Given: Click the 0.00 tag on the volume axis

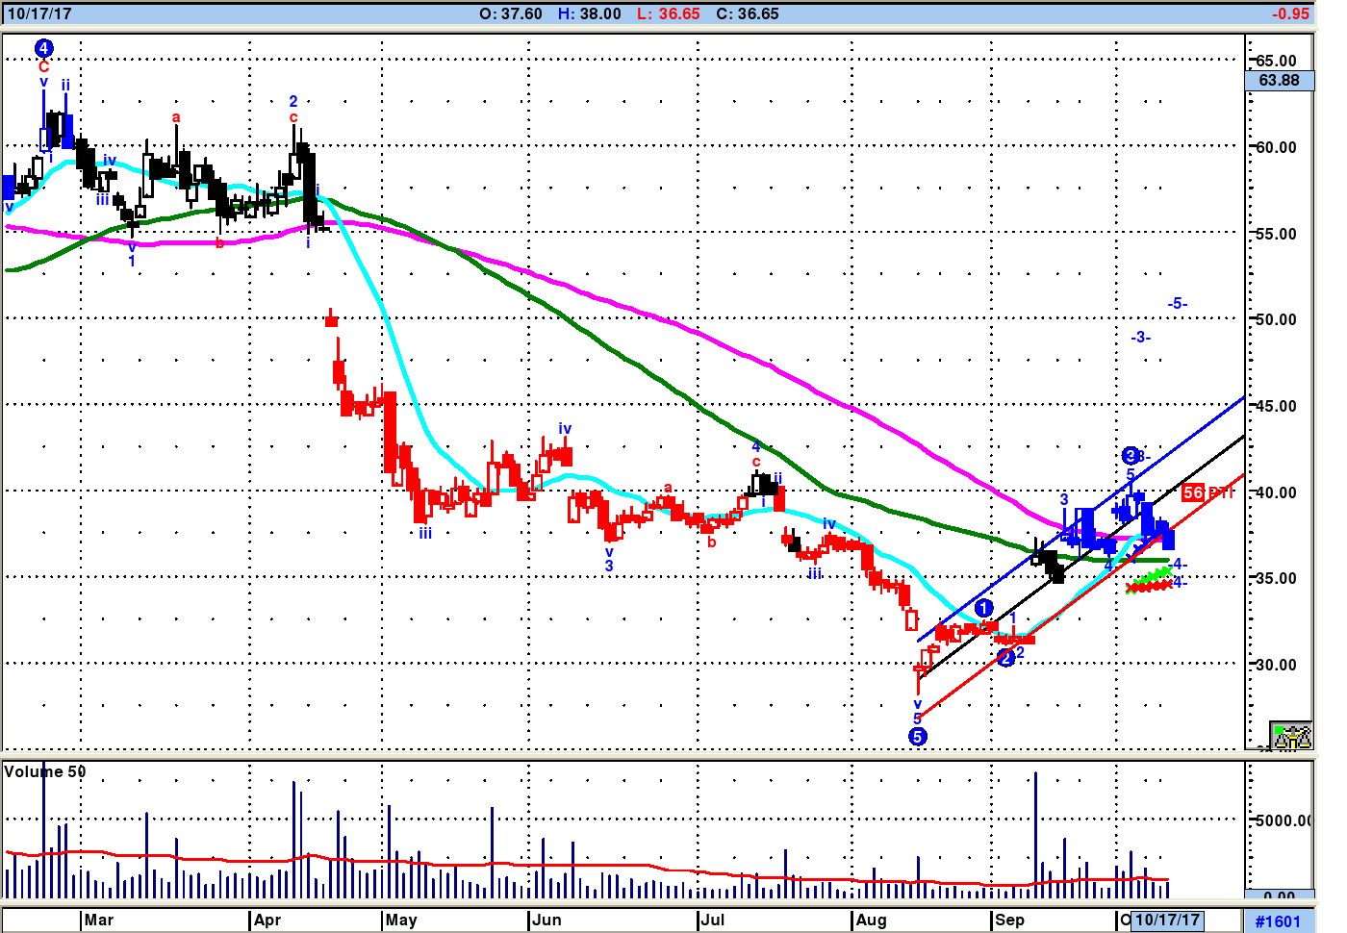Looking at the screenshot, I should point(1279,895).
